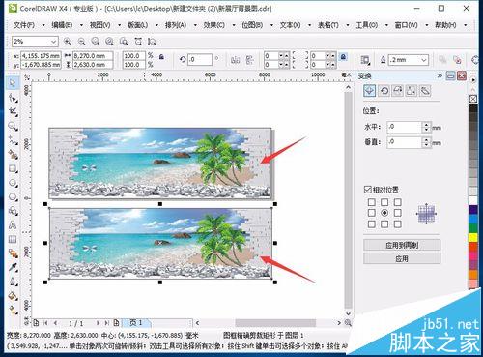Open the 编辑(E) menu
The image size is (483, 357).
pyautogui.click(x=62, y=25)
